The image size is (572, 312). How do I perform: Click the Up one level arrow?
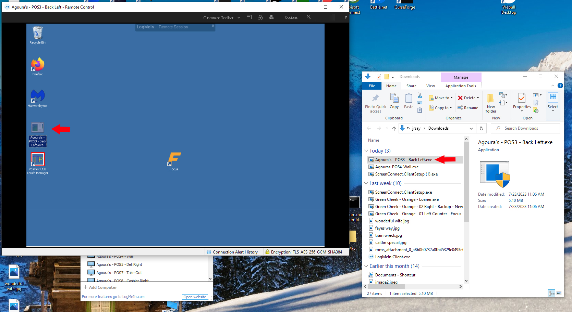tap(394, 128)
